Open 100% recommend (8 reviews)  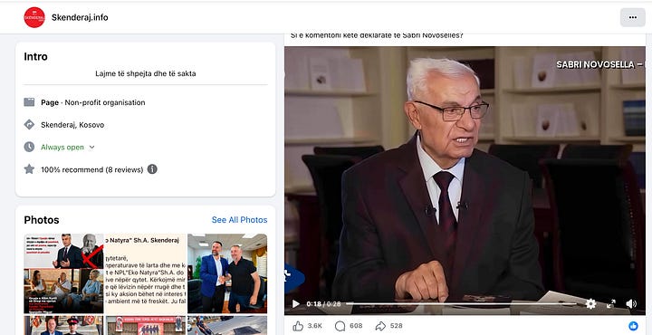(x=91, y=169)
